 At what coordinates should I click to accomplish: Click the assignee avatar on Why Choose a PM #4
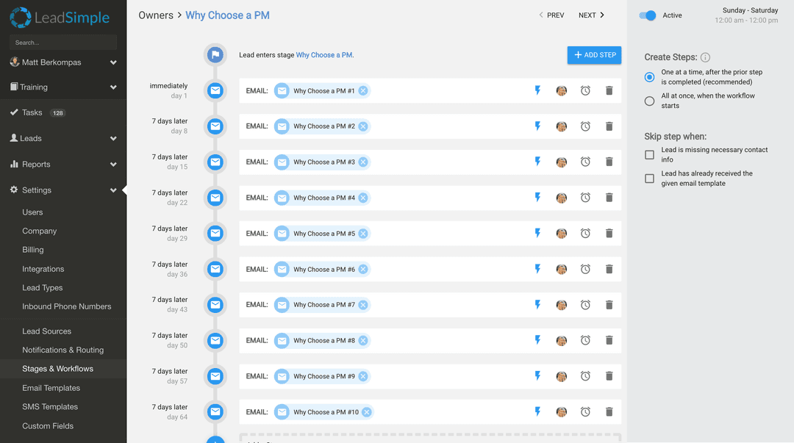click(x=561, y=198)
